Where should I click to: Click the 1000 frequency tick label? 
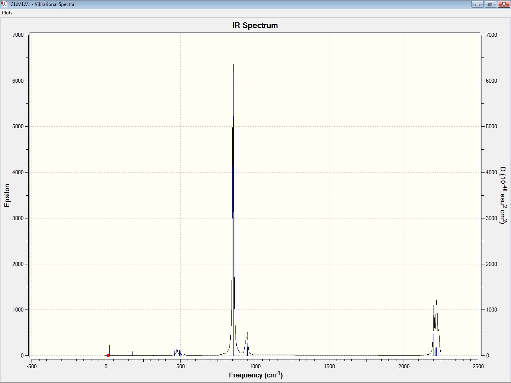(x=255, y=366)
